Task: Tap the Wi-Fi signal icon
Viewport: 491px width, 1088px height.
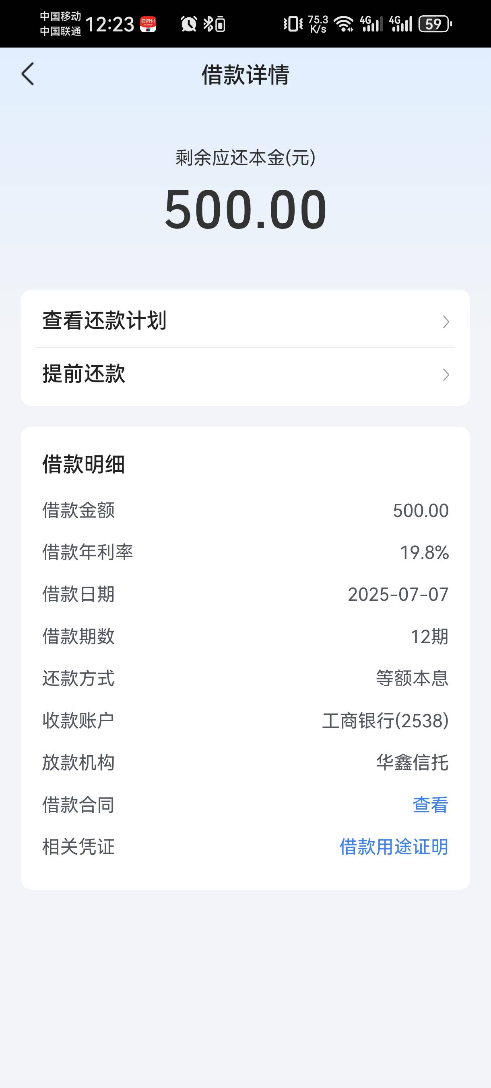Action: point(344,24)
